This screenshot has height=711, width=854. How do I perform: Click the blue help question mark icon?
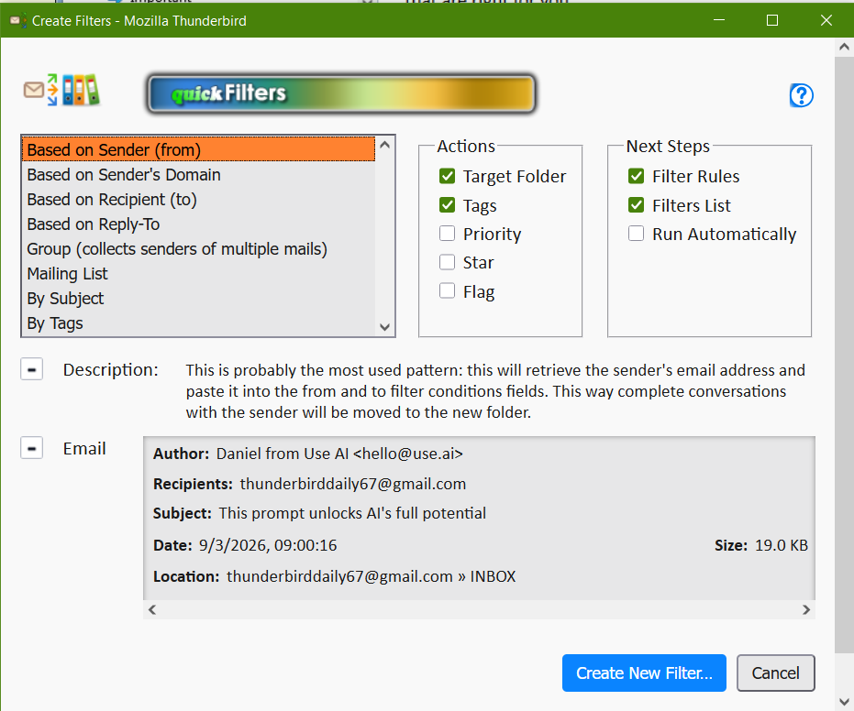coord(802,95)
